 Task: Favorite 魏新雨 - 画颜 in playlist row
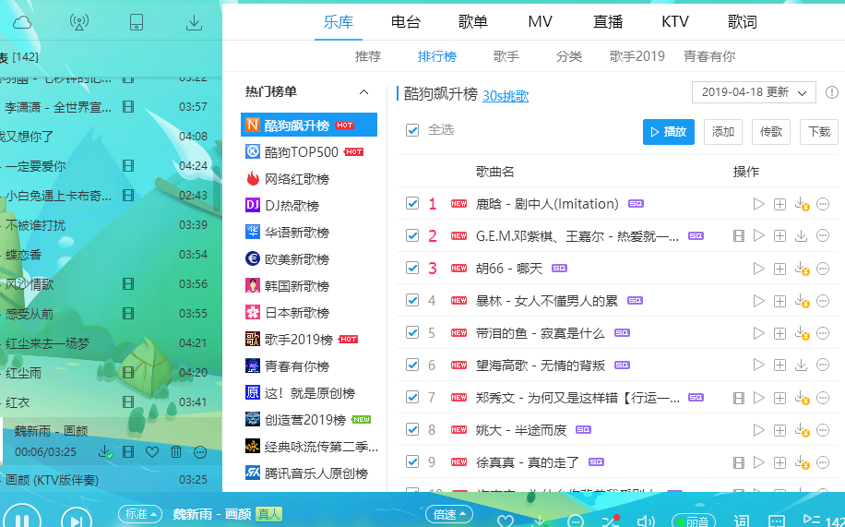click(152, 452)
